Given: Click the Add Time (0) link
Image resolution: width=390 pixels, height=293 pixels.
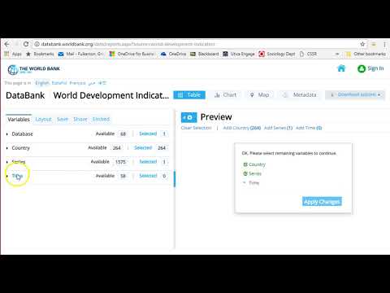Looking at the screenshot, I should point(309,128).
